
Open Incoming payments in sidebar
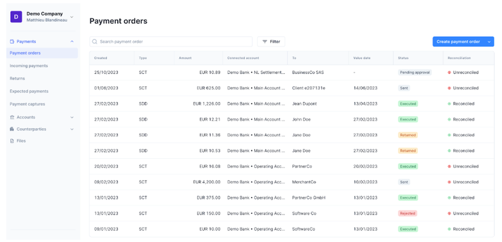(29, 66)
